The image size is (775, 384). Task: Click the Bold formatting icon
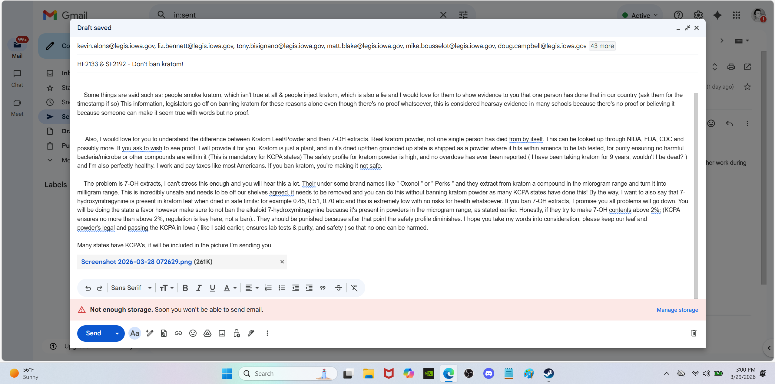[185, 288]
